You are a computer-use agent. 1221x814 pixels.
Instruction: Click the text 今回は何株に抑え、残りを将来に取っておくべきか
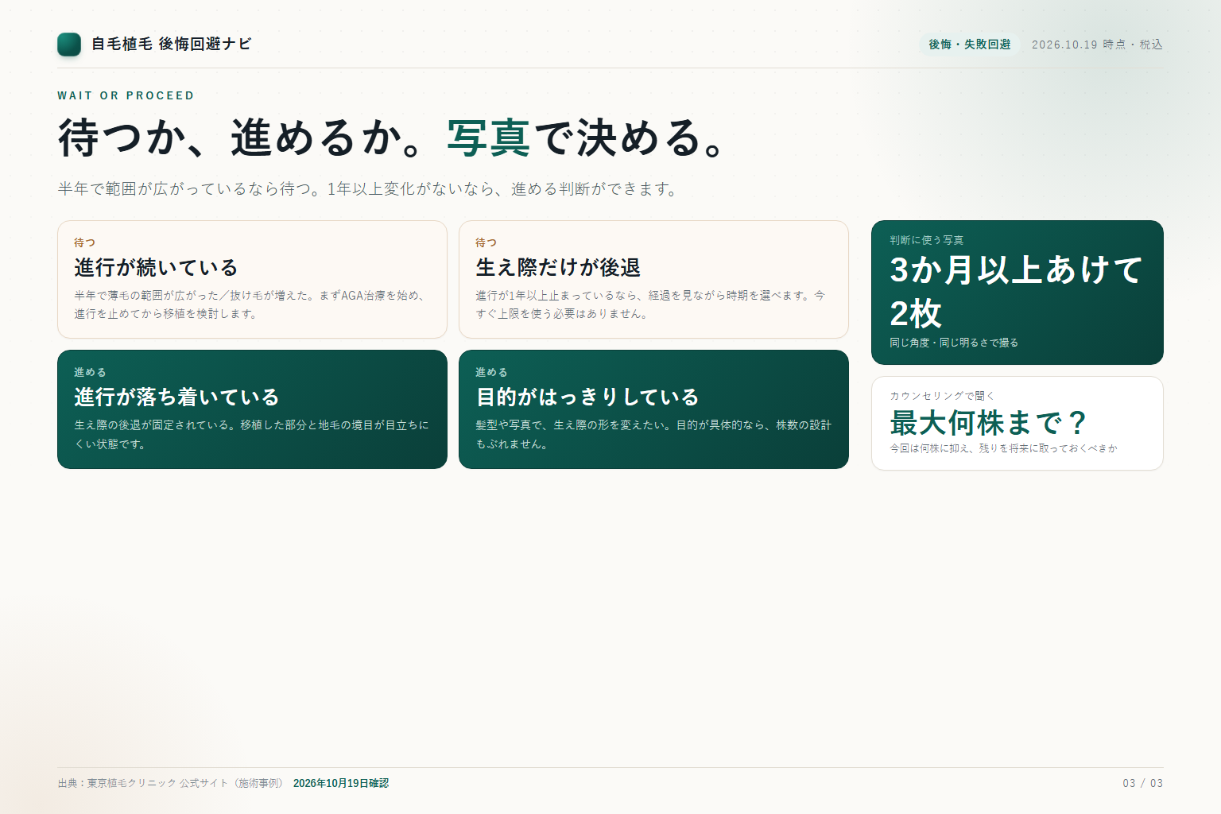pyautogui.click(x=1003, y=448)
